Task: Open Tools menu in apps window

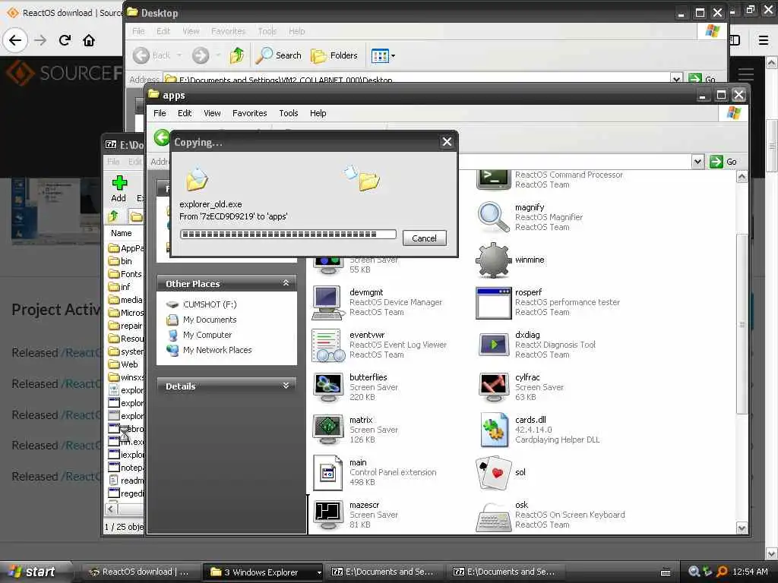Action: [x=288, y=113]
